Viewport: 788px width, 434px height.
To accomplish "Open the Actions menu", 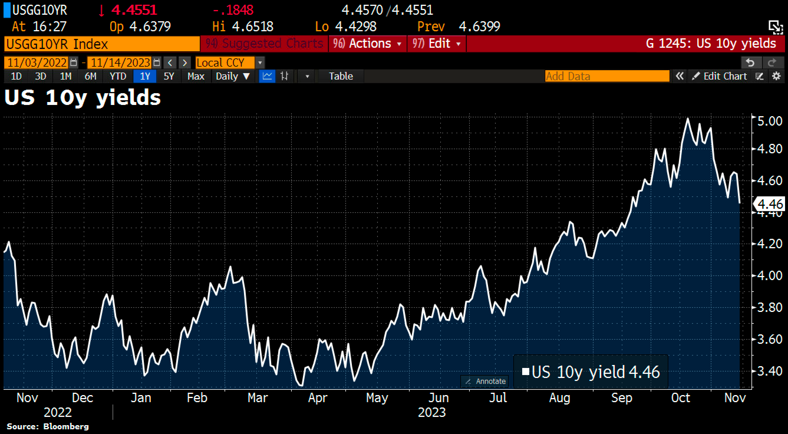I will (367, 44).
